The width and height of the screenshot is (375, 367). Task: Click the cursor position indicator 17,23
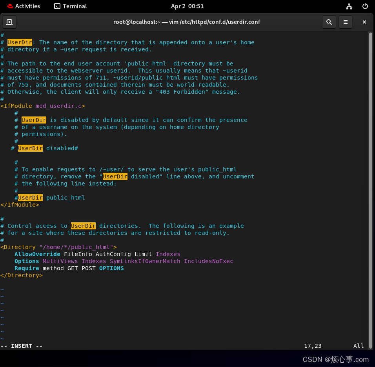(x=313, y=346)
